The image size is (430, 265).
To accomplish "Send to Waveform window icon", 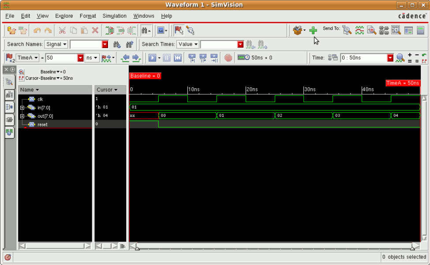I will coord(359,30).
